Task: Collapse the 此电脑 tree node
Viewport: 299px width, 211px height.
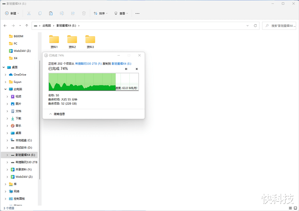Action: pos(5,89)
